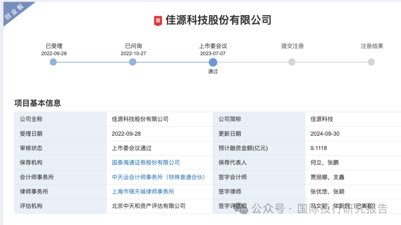Click the 佳源科技股份有限公司 page title

pos(218,20)
